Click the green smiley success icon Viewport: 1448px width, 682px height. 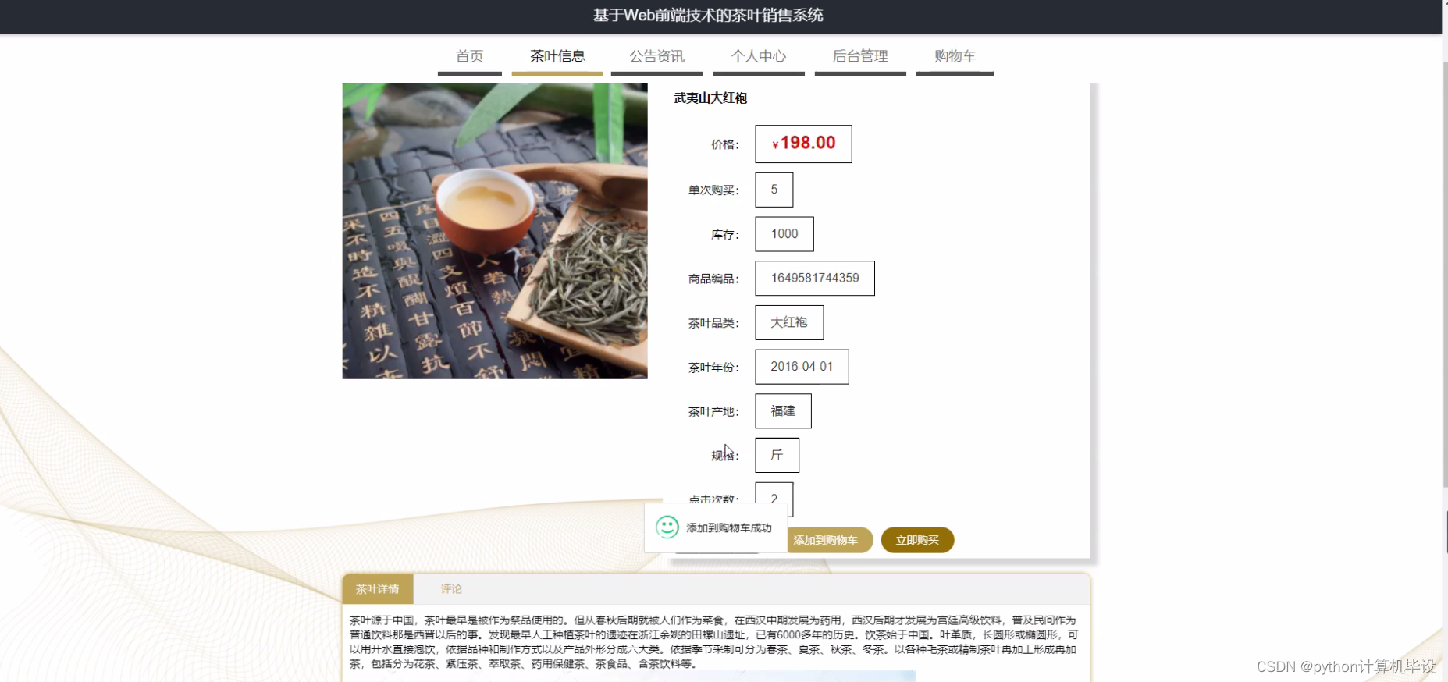(667, 527)
